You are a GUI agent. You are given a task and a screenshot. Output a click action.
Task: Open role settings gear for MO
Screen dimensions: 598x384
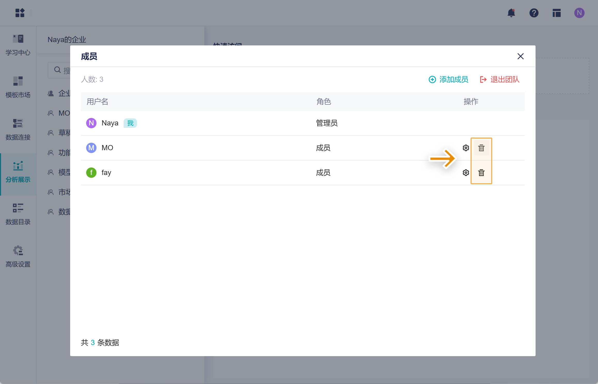pyautogui.click(x=466, y=148)
